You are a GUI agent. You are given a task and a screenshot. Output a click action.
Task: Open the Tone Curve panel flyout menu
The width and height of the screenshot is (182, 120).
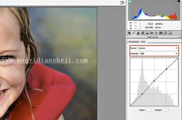pyautogui.click(x=180, y=37)
